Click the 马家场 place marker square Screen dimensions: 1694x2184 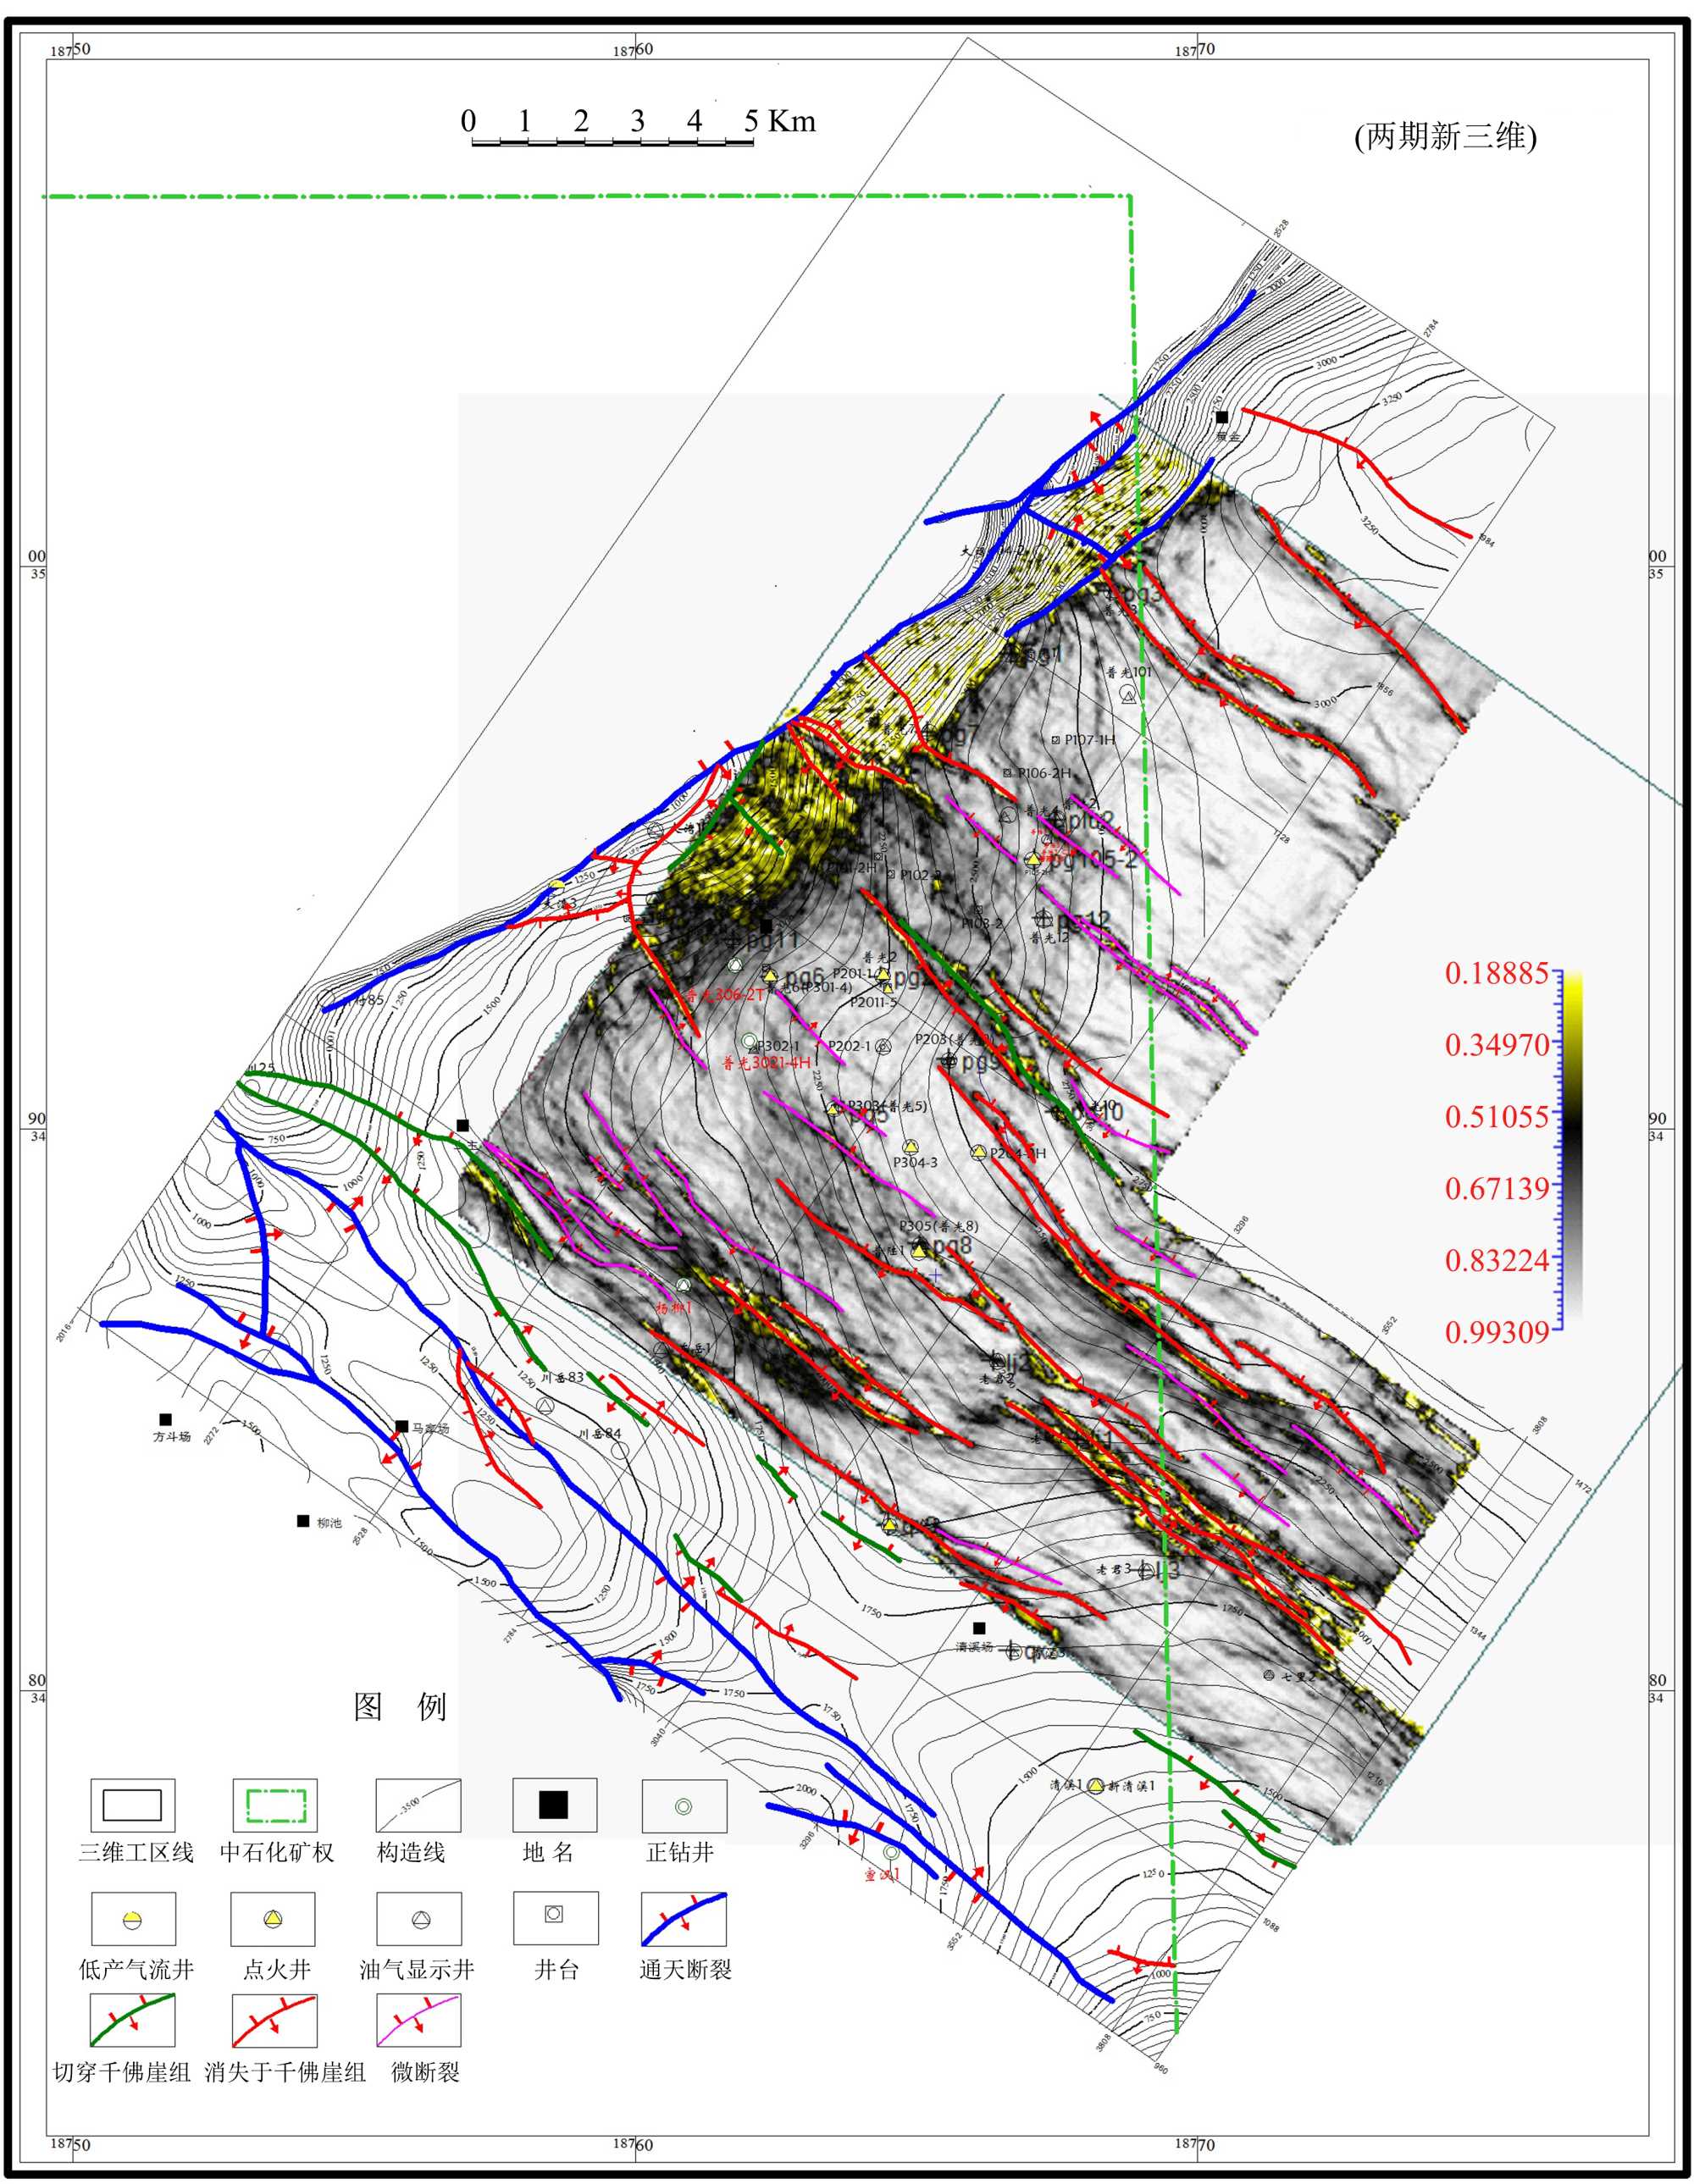tap(402, 1426)
